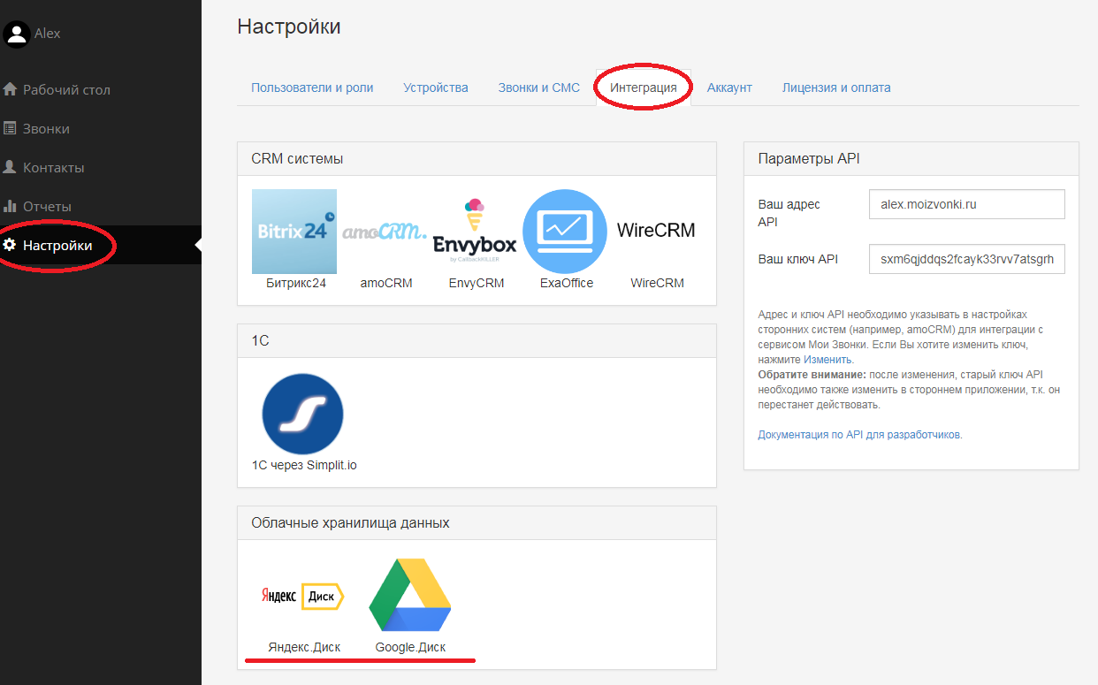The image size is (1098, 685).
Task: Choose the Яндекс Диск logo
Action: (x=302, y=597)
